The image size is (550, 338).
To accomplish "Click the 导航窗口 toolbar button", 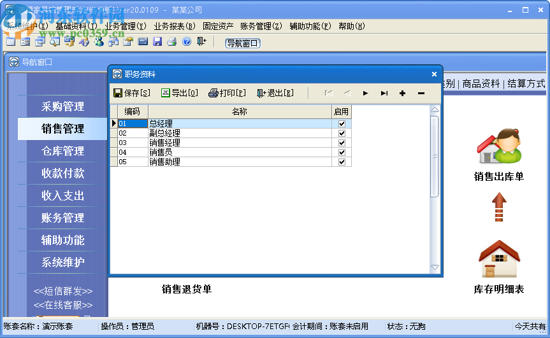I will pyautogui.click(x=242, y=43).
